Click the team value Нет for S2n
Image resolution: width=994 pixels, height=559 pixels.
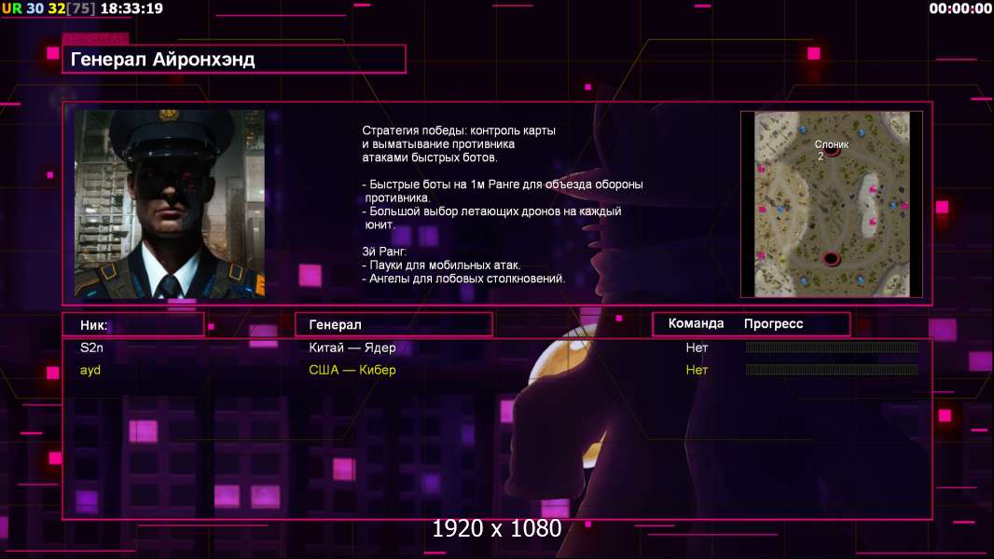point(697,348)
